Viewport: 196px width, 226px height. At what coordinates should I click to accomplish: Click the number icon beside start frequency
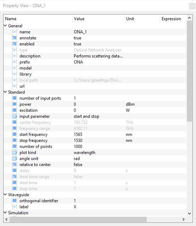(x=15, y=134)
